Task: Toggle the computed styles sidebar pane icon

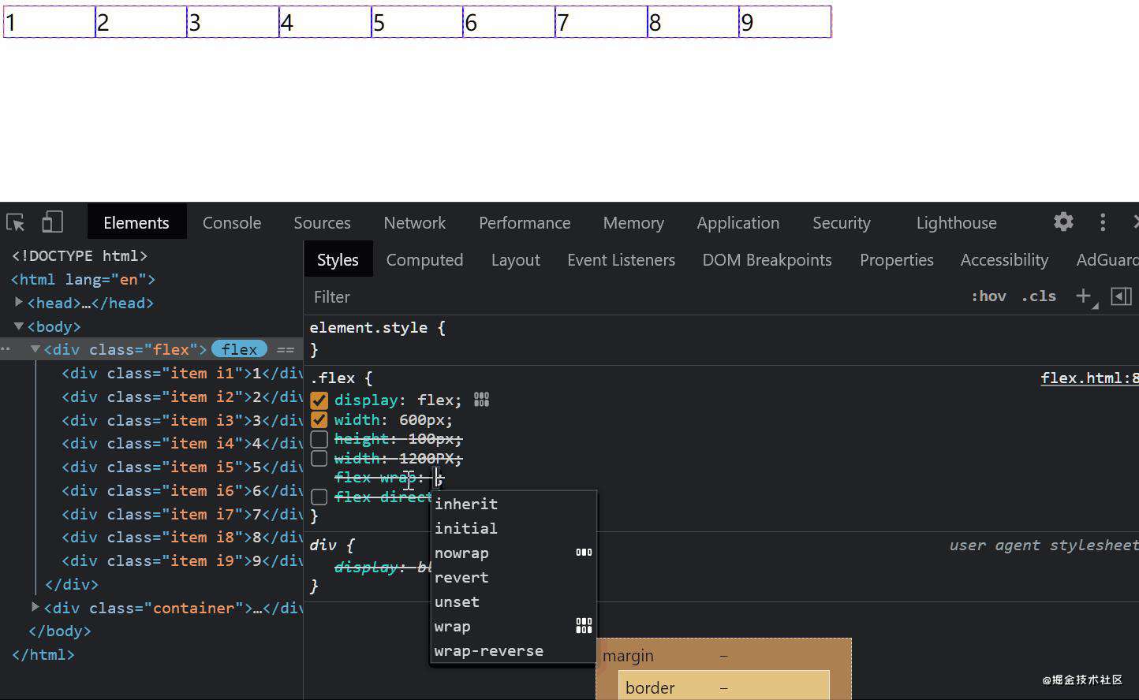Action: pyautogui.click(x=1121, y=296)
